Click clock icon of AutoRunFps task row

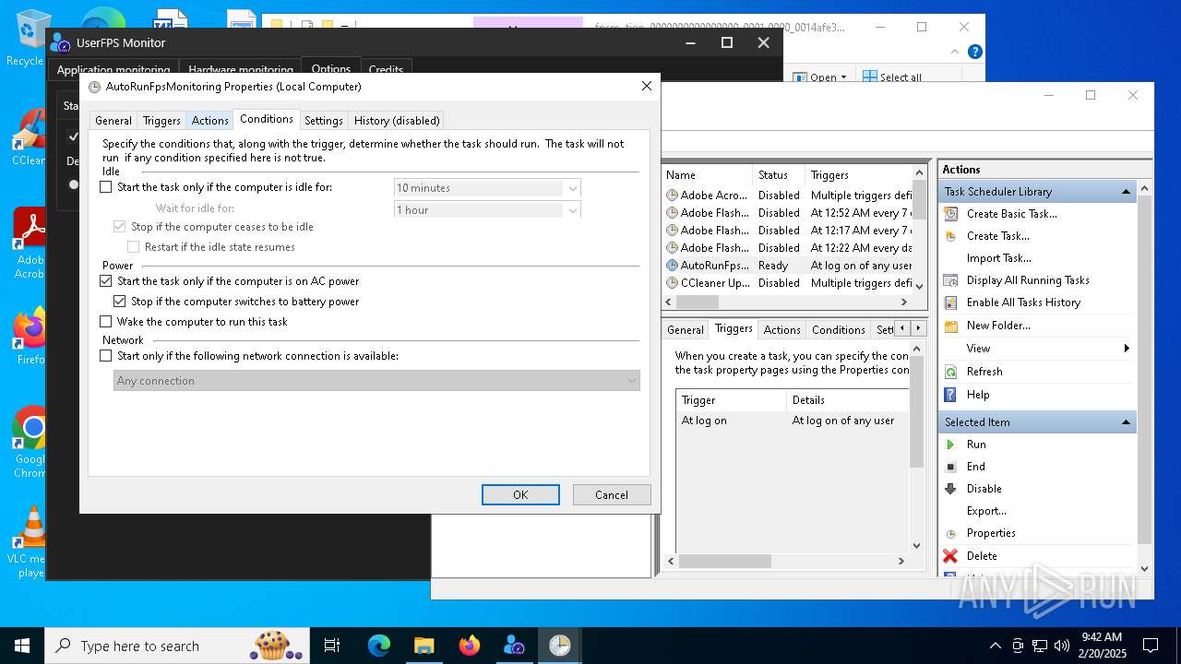point(672,266)
